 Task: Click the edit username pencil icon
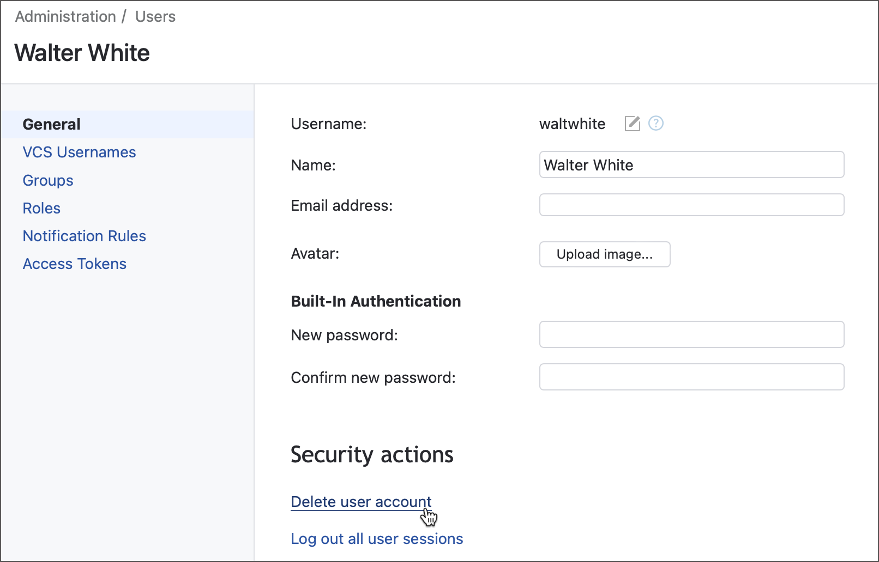click(632, 124)
